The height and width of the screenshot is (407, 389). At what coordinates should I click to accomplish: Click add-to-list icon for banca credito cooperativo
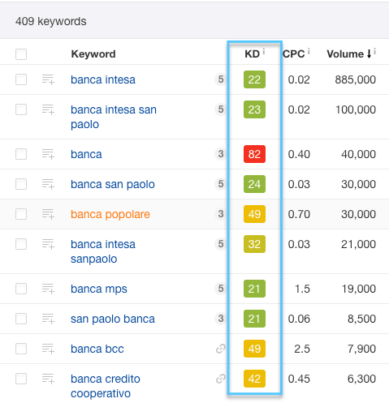tap(48, 379)
